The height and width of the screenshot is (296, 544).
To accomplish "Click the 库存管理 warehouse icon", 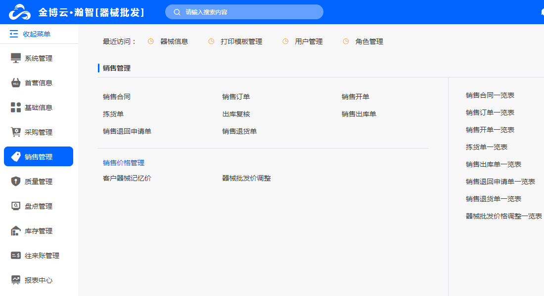I will click(x=16, y=231).
